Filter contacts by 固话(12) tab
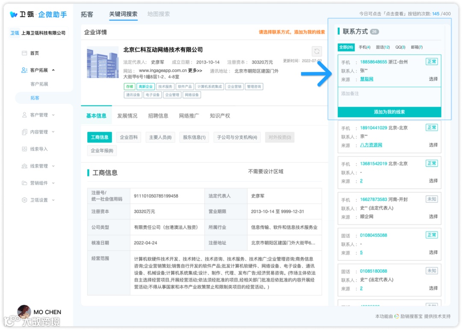 pyautogui.click(x=383, y=47)
